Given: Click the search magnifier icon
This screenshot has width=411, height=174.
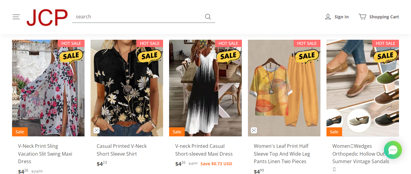Looking at the screenshot, I should (208, 17).
